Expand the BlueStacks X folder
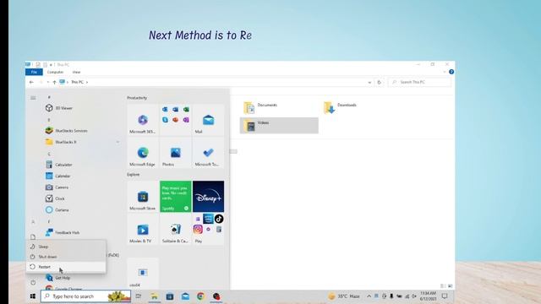Image resolution: width=541 pixels, height=304 pixels. pyautogui.click(x=82, y=142)
